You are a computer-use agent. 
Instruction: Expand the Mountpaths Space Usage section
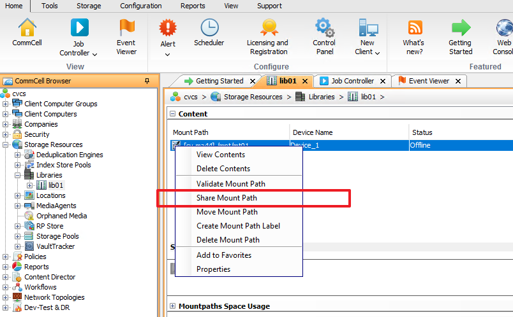(x=173, y=306)
